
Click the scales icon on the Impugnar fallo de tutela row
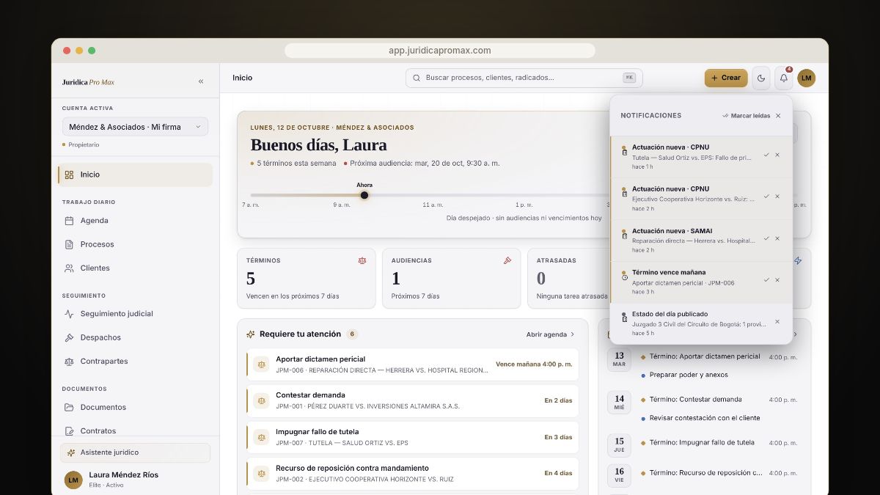click(262, 437)
